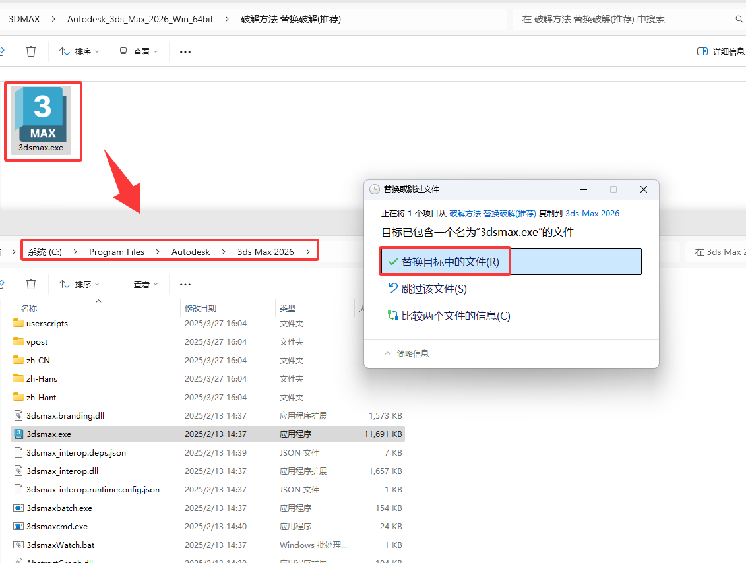Image resolution: width=746 pixels, height=563 pixels.
Task: Select the large 3dsmax.exe icon in upper window
Action: [41, 120]
